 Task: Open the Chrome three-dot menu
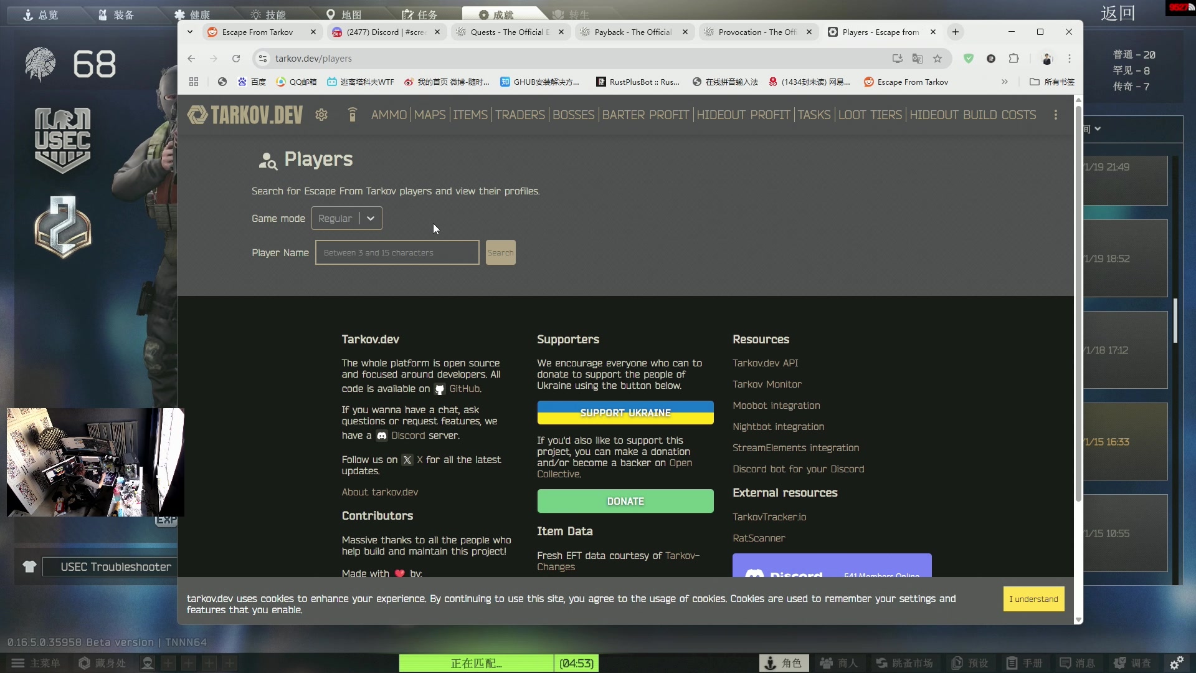[1070, 59]
